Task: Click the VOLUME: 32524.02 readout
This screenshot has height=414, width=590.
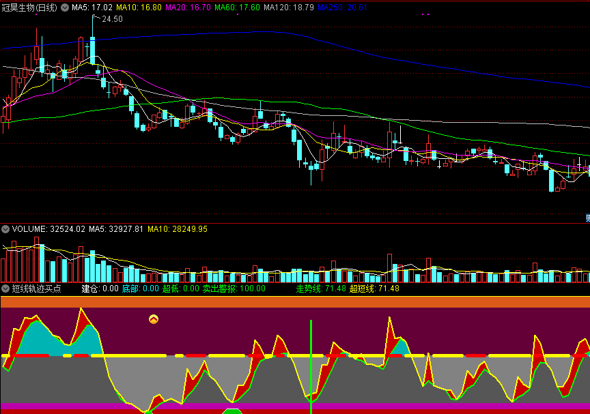Action: coord(48,228)
